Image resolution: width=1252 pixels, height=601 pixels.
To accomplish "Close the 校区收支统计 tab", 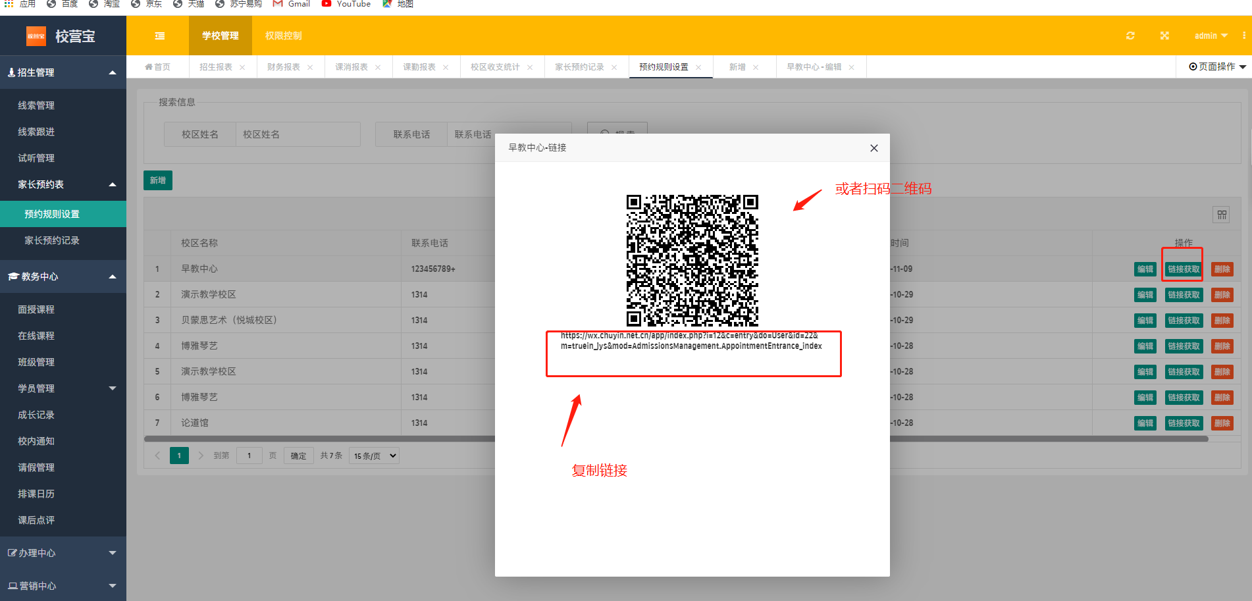I will (x=530, y=67).
